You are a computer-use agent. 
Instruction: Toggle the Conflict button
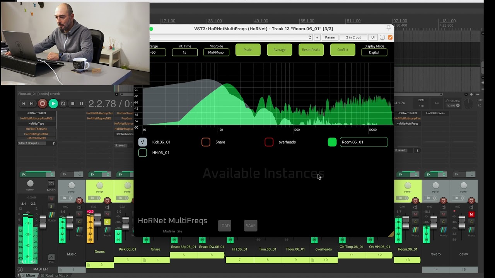click(x=343, y=49)
